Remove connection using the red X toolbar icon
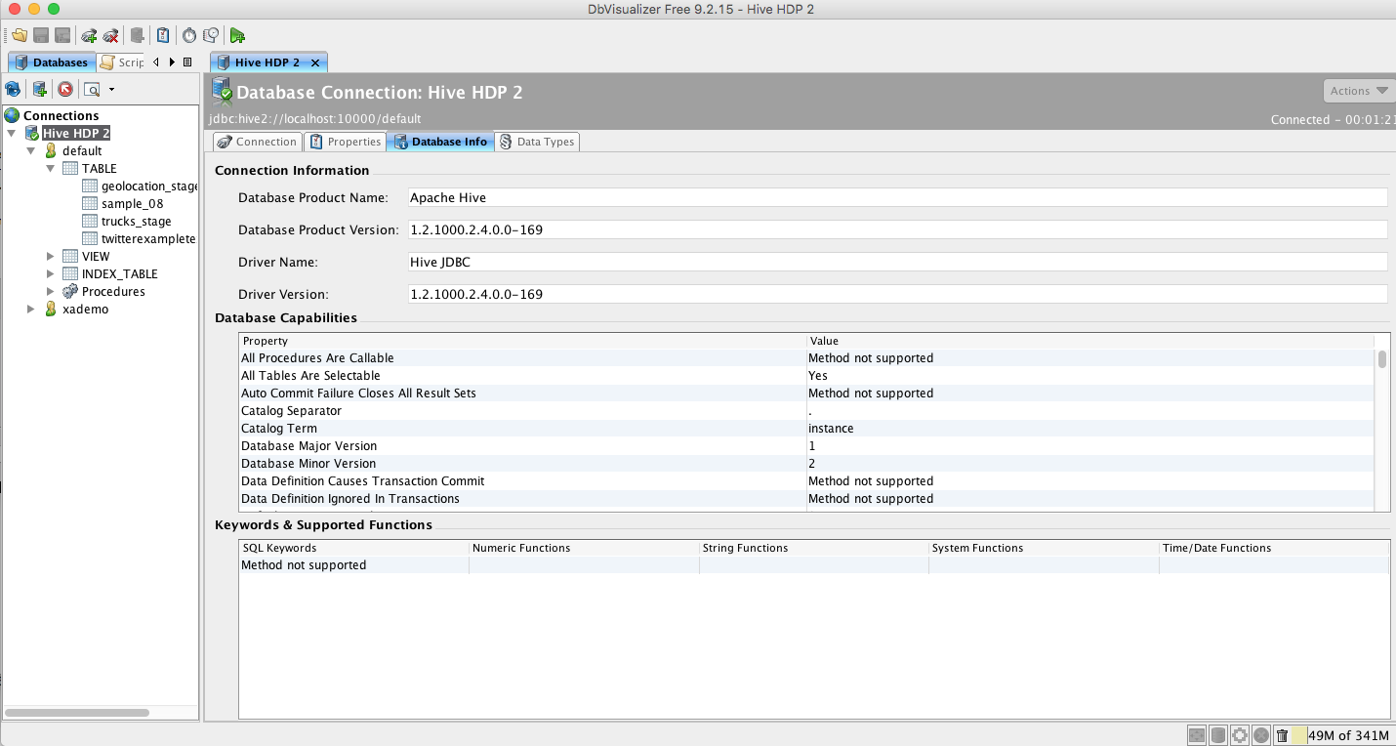This screenshot has width=1396, height=746. [x=110, y=36]
